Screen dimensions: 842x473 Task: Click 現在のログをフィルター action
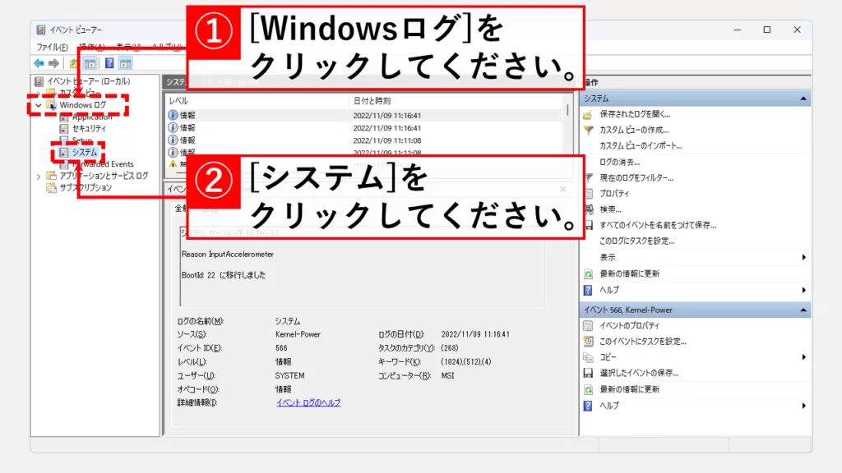tap(636, 177)
